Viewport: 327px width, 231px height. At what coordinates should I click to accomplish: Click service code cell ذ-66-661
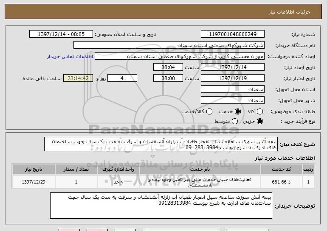[x=281, y=182]
